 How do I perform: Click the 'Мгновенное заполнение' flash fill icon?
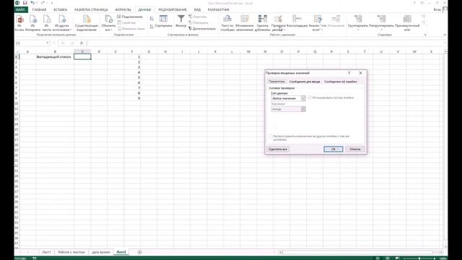click(245, 23)
